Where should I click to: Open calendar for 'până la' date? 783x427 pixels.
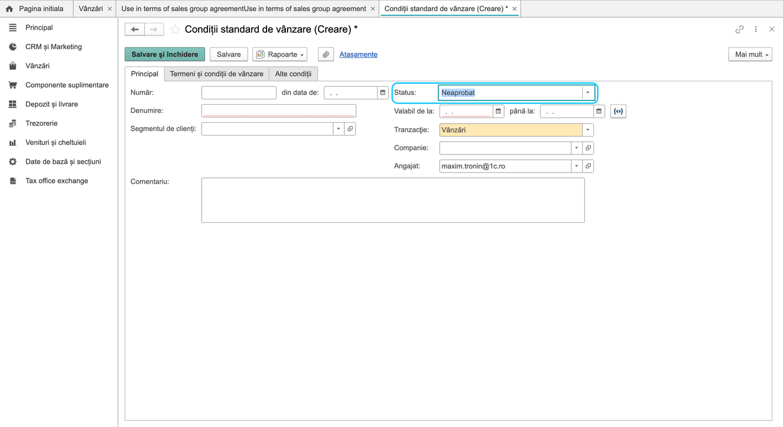[x=599, y=111]
